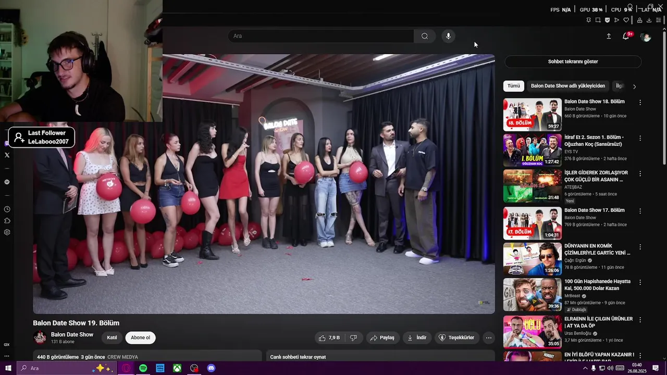Click the pin icon in Opera toolbar

588,20
